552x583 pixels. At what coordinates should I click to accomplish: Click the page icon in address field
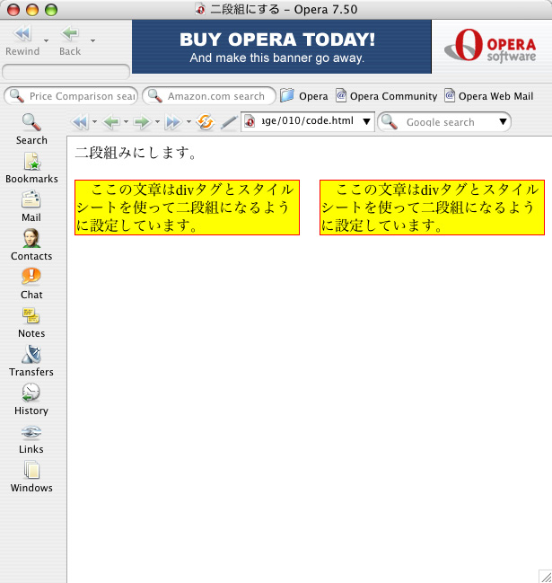pyautogui.click(x=250, y=121)
